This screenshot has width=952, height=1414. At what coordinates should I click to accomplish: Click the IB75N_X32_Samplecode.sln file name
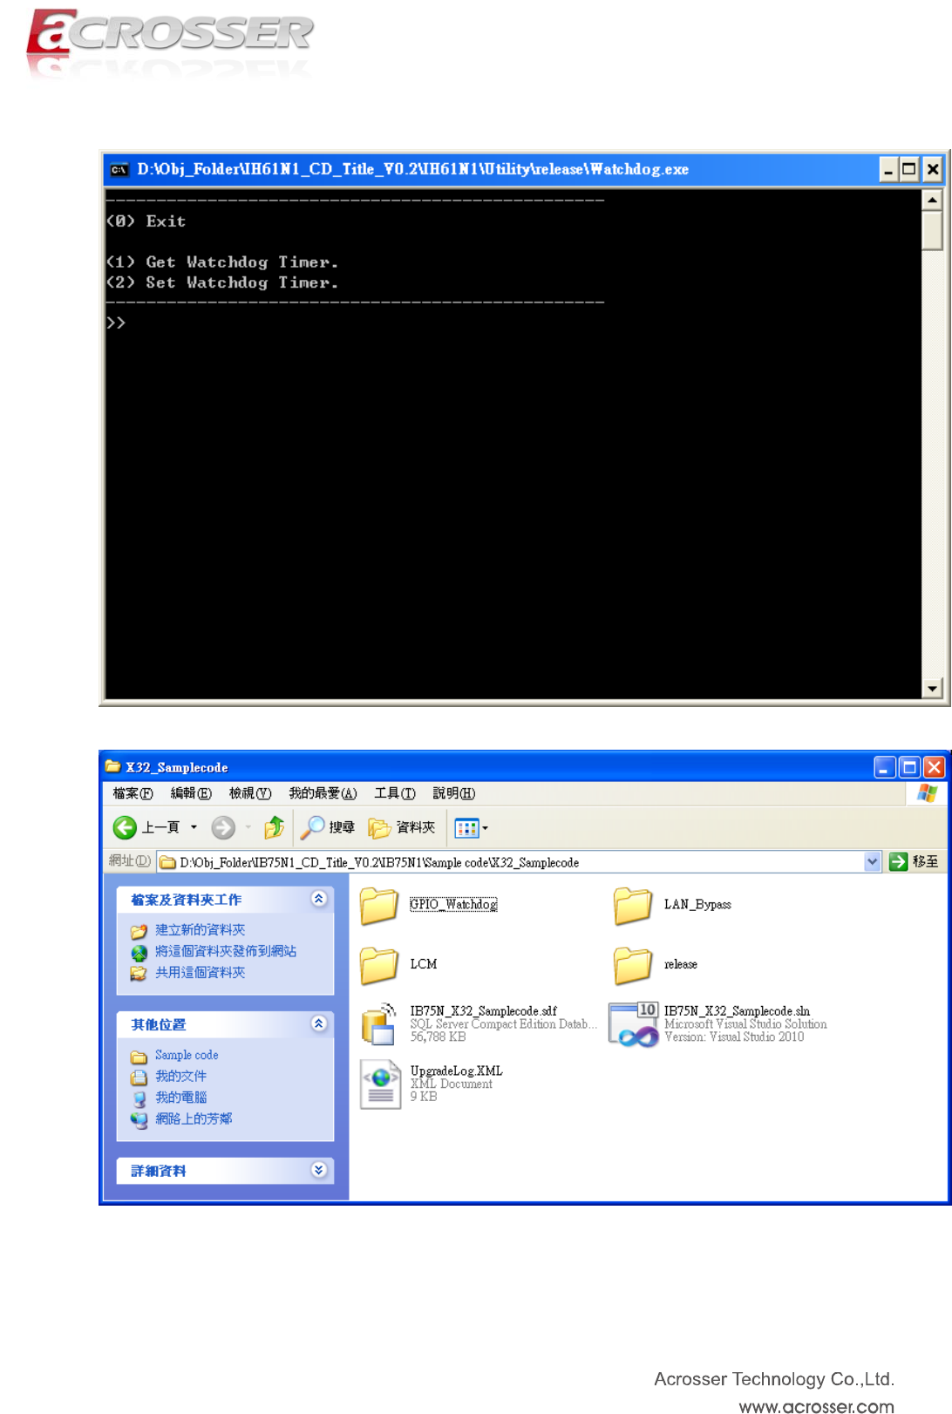click(x=737, y=1011)
